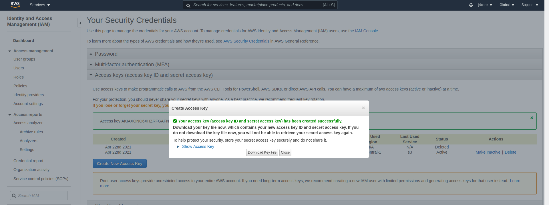The height and width of the screenshot is (205, 549).
Task: Click the s3 last used service cell
Action: click(x=410, y=152)
